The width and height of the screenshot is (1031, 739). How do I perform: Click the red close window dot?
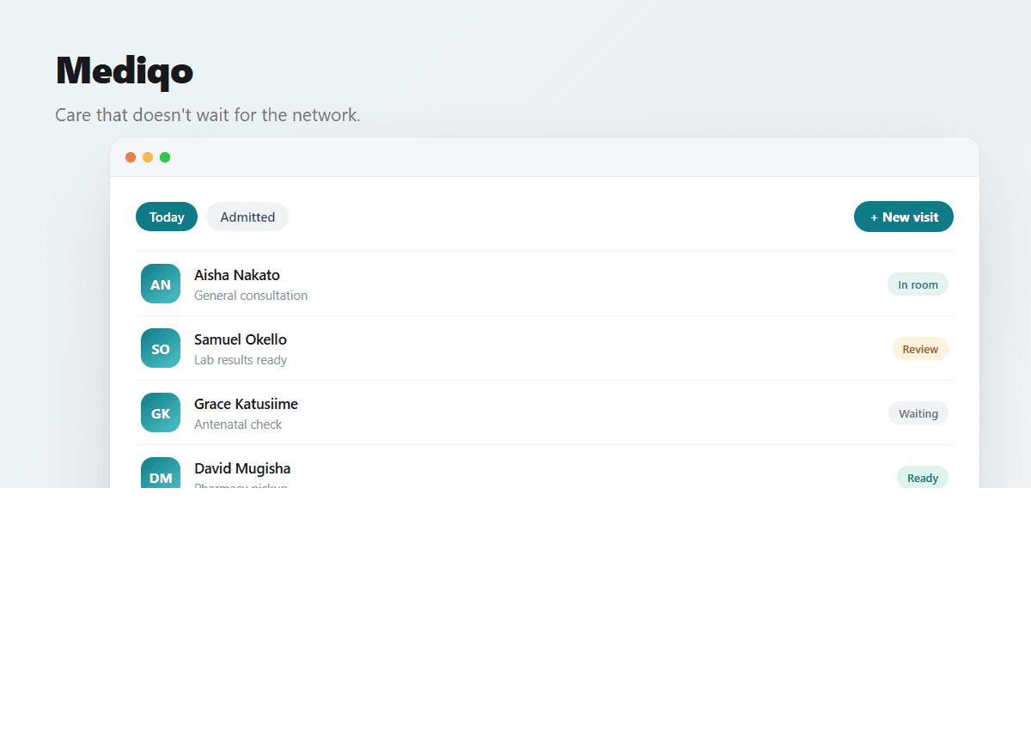point(131,157)
